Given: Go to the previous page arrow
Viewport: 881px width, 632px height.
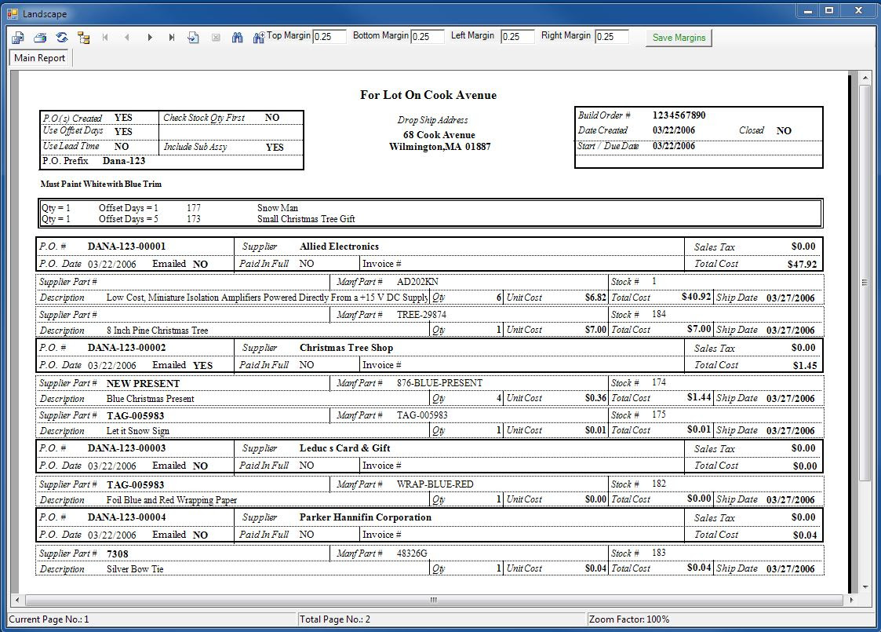Looking at the screenshot, I should 128,38.
